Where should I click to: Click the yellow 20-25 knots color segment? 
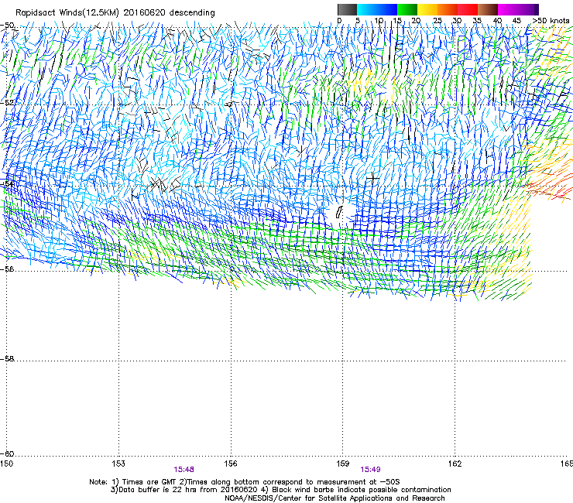427,9
